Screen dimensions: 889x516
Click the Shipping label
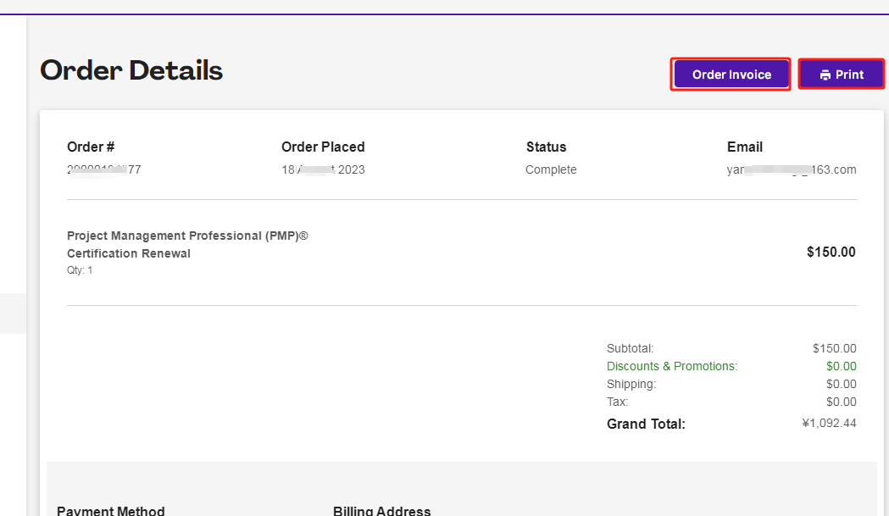631,384
